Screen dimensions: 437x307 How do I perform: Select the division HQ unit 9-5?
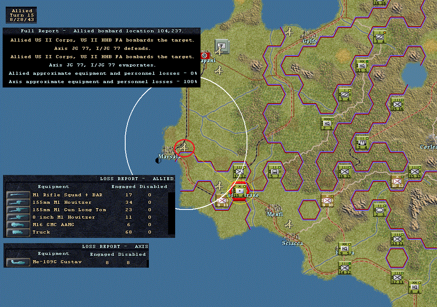[x=345, y=249]
